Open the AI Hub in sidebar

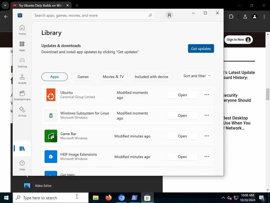(x=22, y=112)
